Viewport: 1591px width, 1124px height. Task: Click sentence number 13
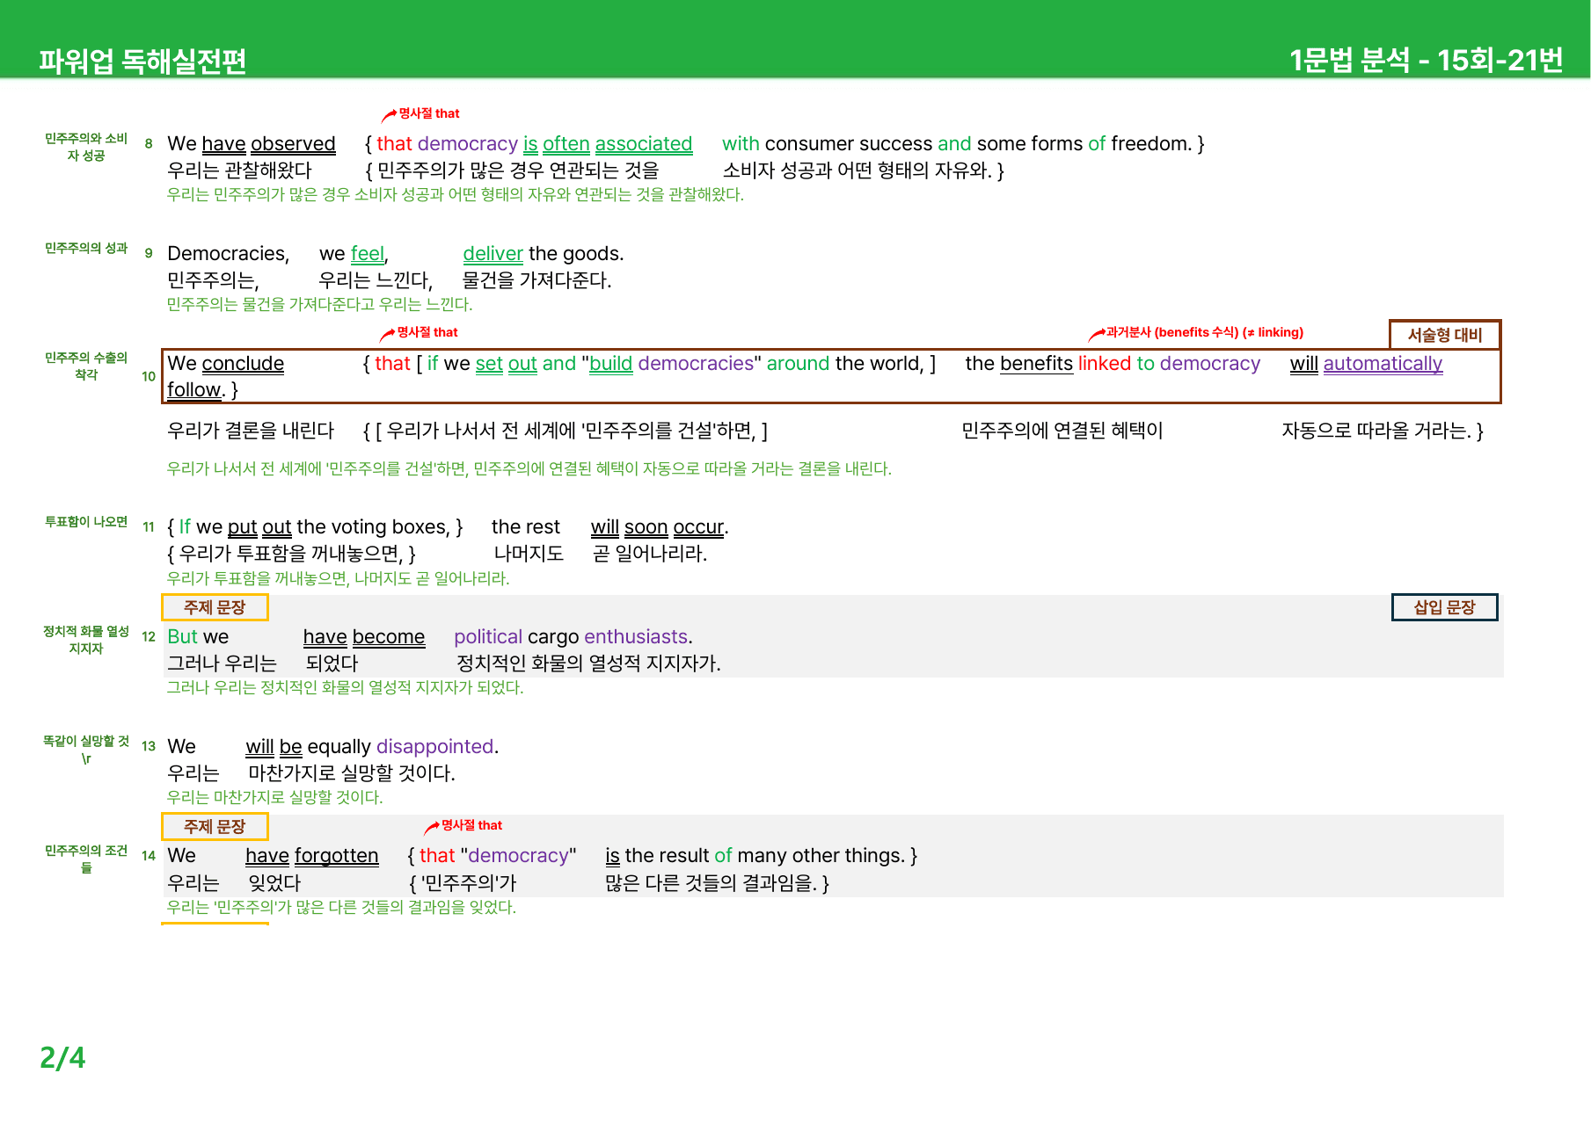pos(149,747)
